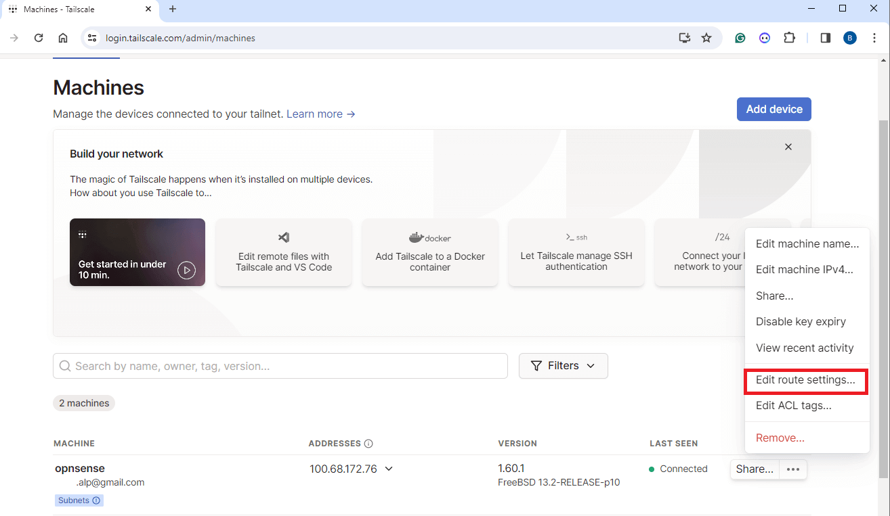Screen dimensions: 890x516
Task: Choose Disable key expiry
Action: coord(807,322)
